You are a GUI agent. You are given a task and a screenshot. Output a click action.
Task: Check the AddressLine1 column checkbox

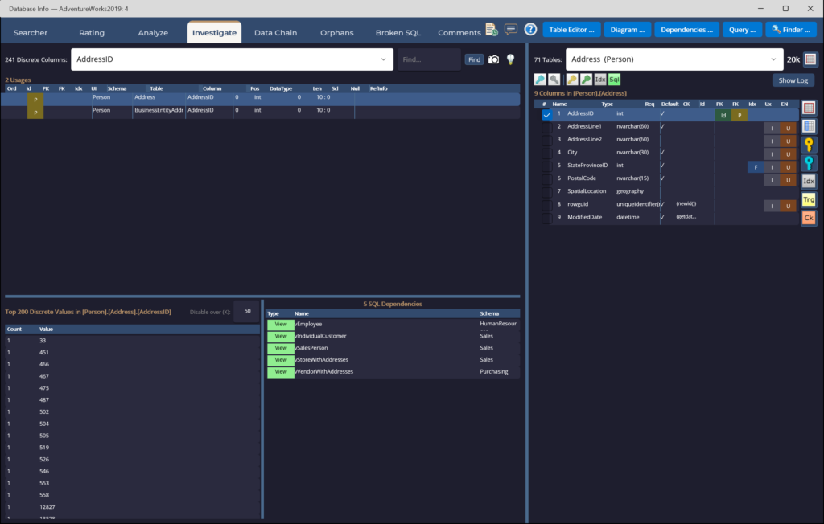[x=546, y=127]
